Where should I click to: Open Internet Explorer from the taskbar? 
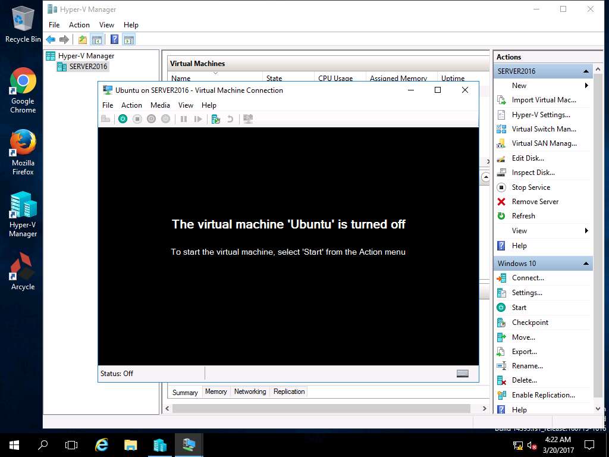[101, 445]
